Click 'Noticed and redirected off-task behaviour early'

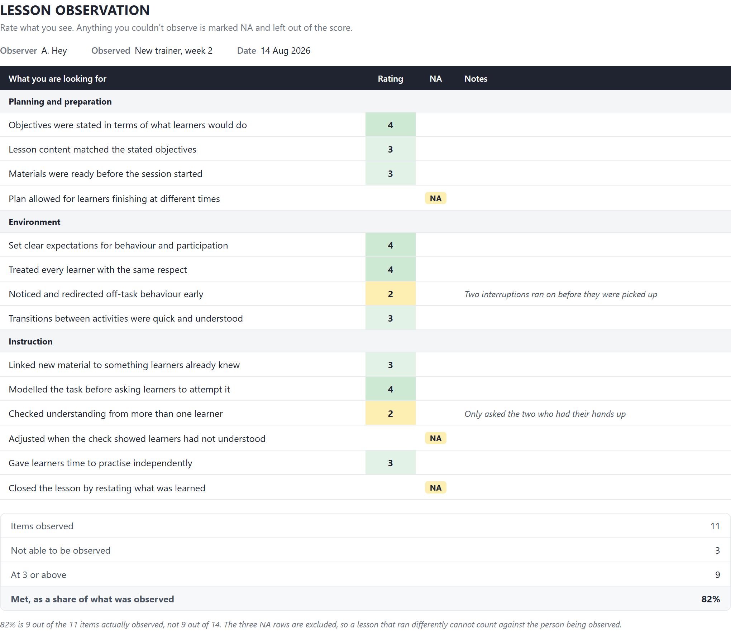pos(106,294)
